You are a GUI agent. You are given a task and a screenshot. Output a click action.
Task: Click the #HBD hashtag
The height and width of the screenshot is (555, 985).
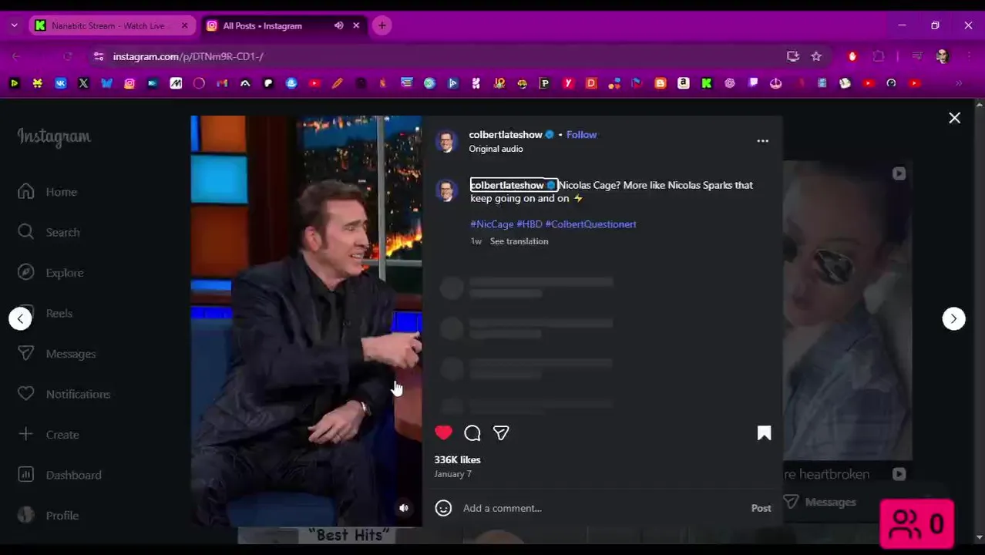click(529, 224)
